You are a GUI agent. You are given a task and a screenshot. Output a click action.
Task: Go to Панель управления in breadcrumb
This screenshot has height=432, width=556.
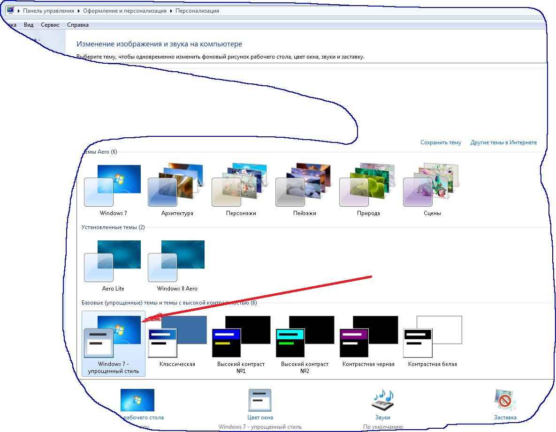tap(49, 11)
